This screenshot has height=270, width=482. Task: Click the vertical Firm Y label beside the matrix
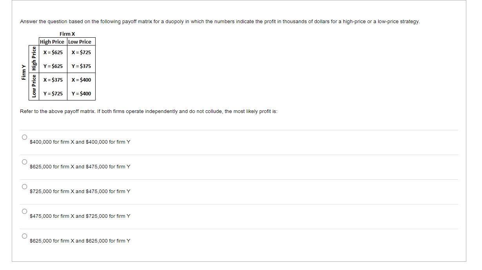pyautogui.click(x=24, y=72)
